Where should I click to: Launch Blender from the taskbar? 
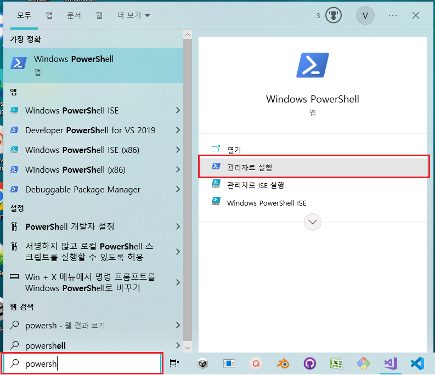tap(283, 363)
